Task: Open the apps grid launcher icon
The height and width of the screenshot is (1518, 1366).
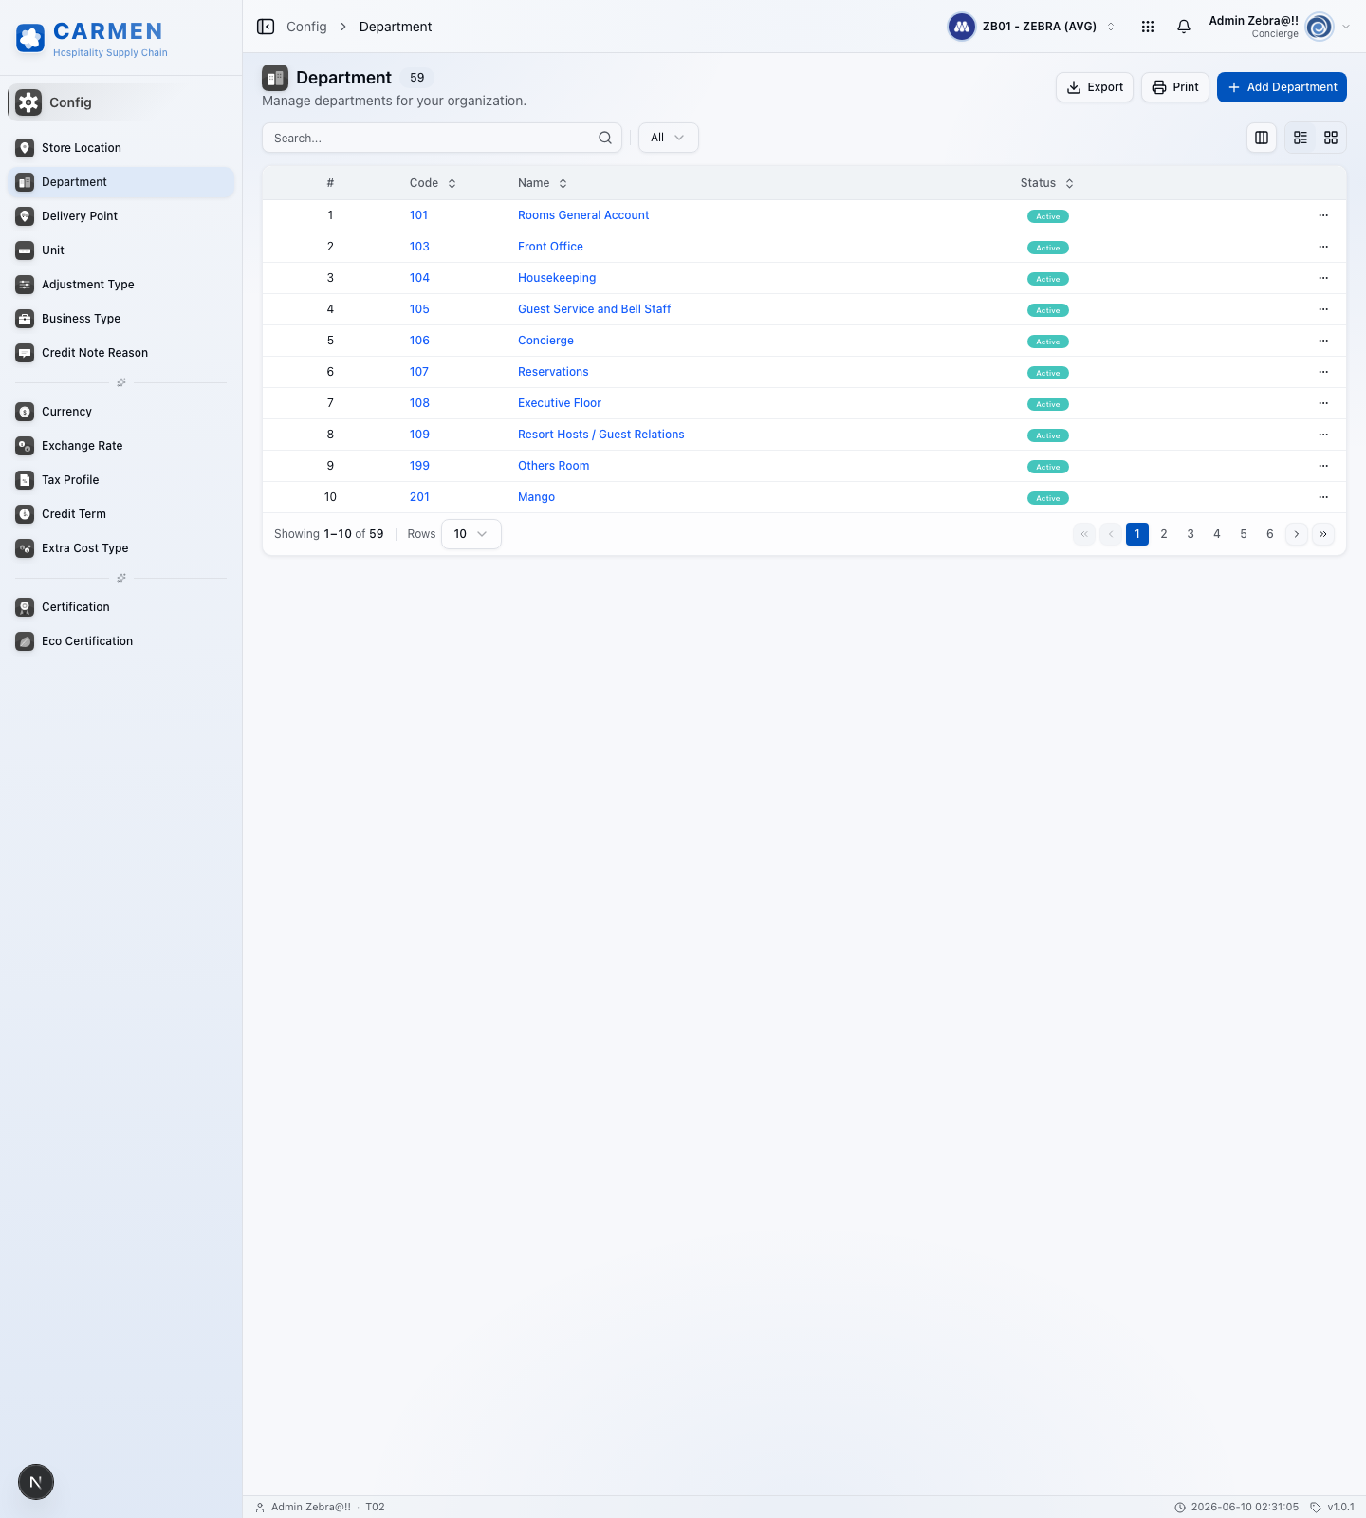Action: pyautogui.click(x=1148, y=27)
